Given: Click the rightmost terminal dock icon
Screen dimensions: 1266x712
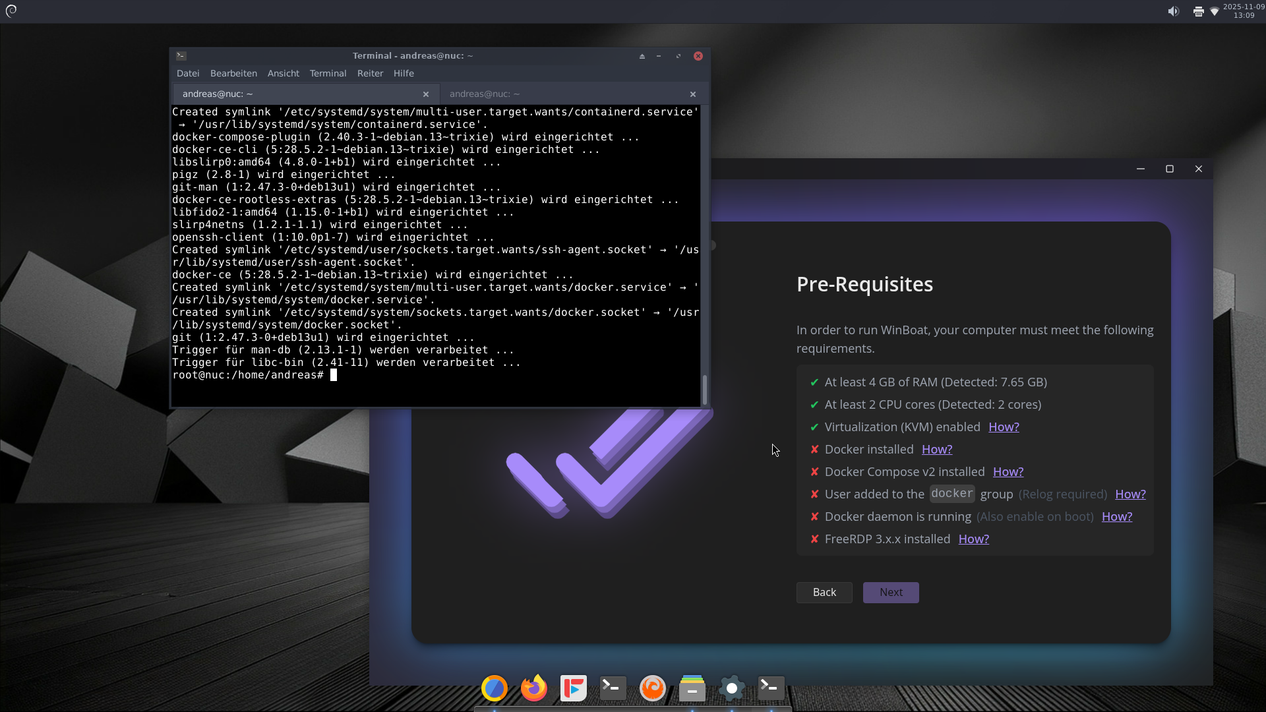Looking at the screenshot, I should pyautogui.click(x=771, y=688).
